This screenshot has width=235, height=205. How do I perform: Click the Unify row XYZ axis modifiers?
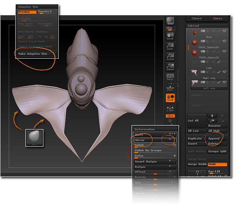pos(172,133)
